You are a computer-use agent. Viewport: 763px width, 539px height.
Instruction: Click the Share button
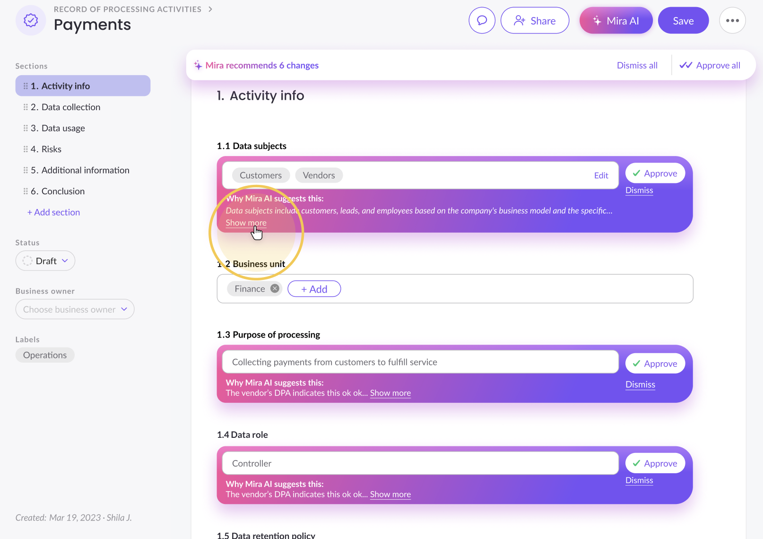click(535, 20)
